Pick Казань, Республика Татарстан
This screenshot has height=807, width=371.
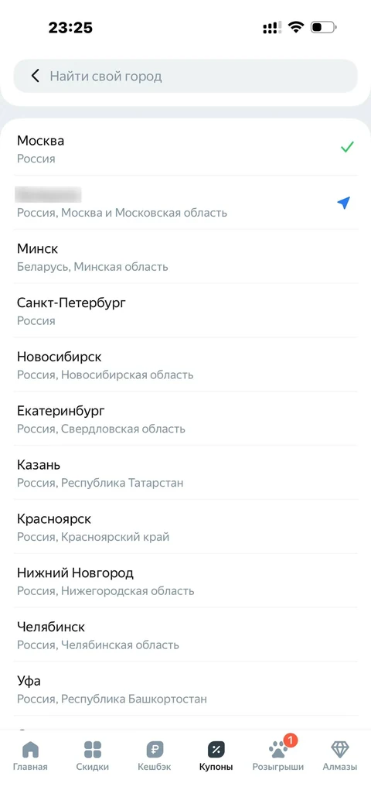pos(185,473)
